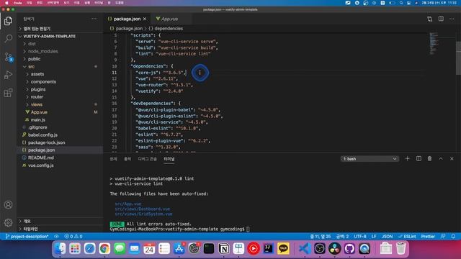461x259 pixels.
Task: Select terminal dropdown showing 1: bash
Action: tap(370, 159)
